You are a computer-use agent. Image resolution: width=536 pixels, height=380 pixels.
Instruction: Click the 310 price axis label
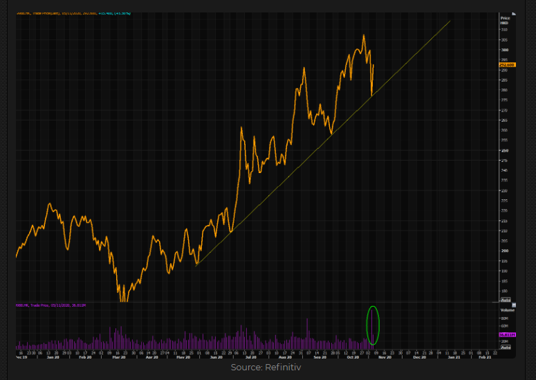504,30
